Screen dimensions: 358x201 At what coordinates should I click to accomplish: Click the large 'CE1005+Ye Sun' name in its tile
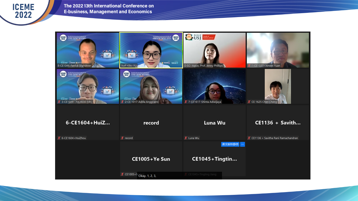pyautogui.click(x=151, y=159)
